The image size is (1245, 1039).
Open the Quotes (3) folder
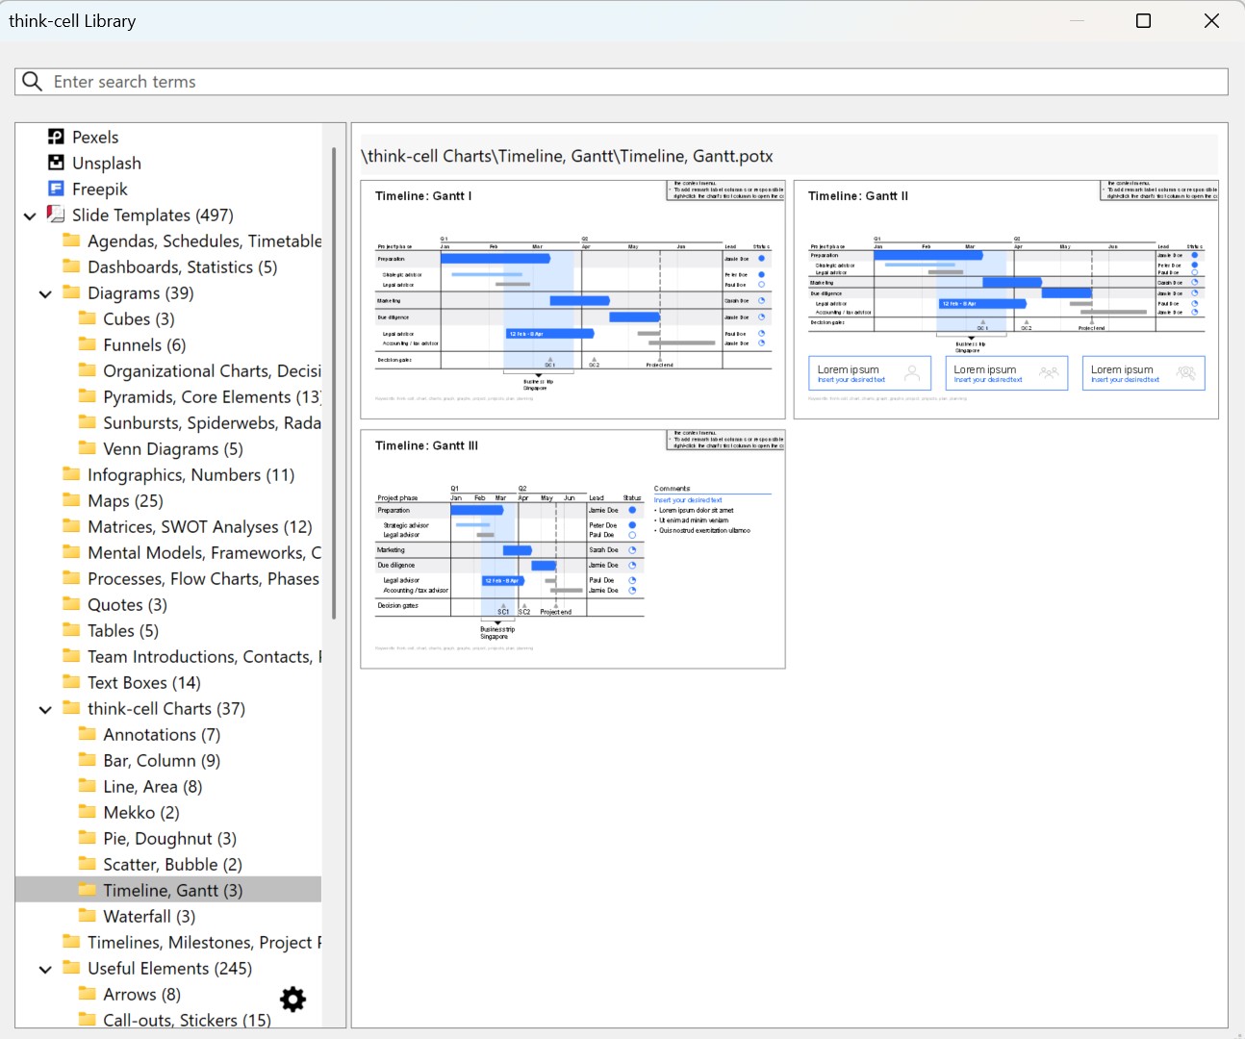point(127,604)
